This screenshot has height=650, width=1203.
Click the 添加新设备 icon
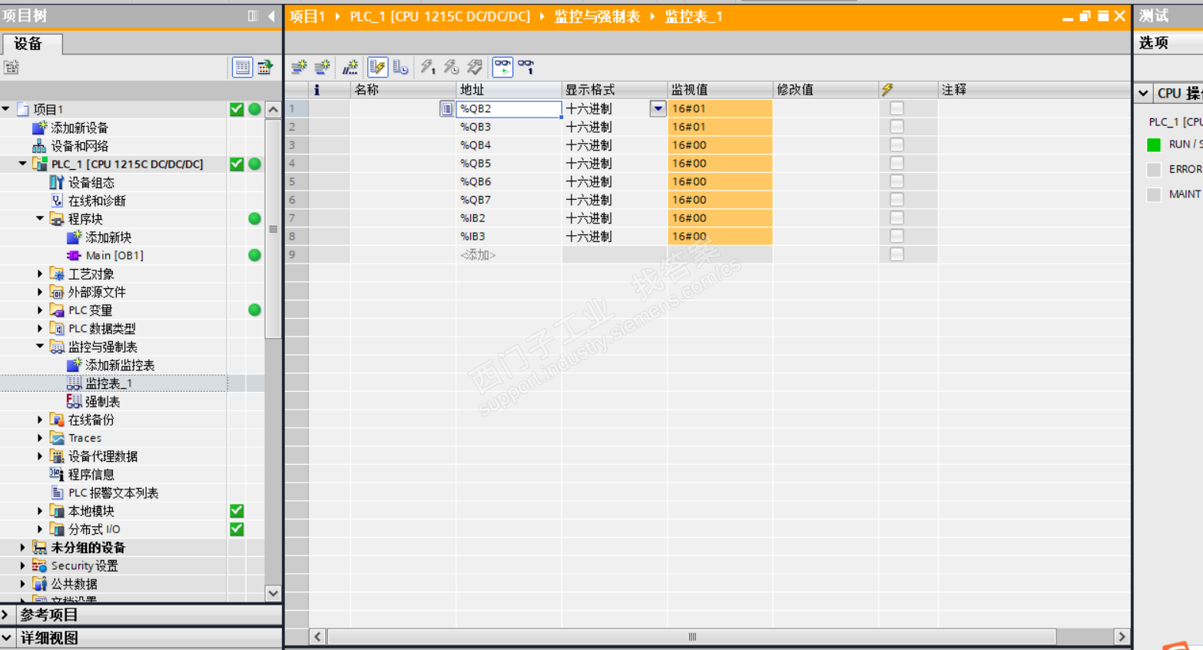point(39,128)
